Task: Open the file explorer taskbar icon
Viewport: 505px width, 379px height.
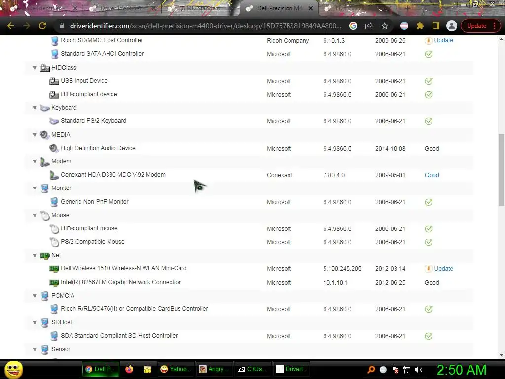Action: [x=147, y=369]
